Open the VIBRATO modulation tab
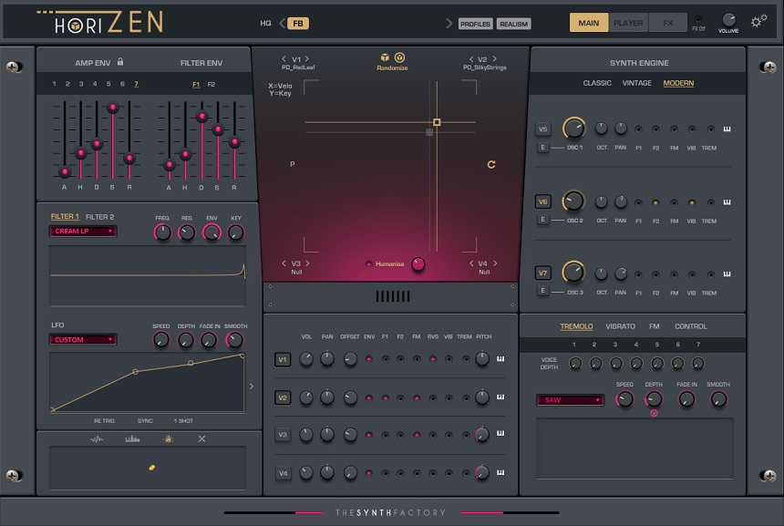The height and width of the screenshot is (526, 784). click(620, 326)
